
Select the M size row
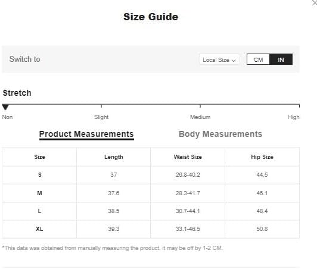click(x=151, y=193)
